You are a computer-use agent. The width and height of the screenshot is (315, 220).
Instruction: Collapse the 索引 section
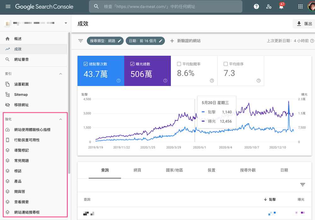(x=61, y=74)
